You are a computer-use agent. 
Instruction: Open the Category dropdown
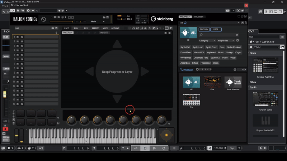(x=207, y=40)
